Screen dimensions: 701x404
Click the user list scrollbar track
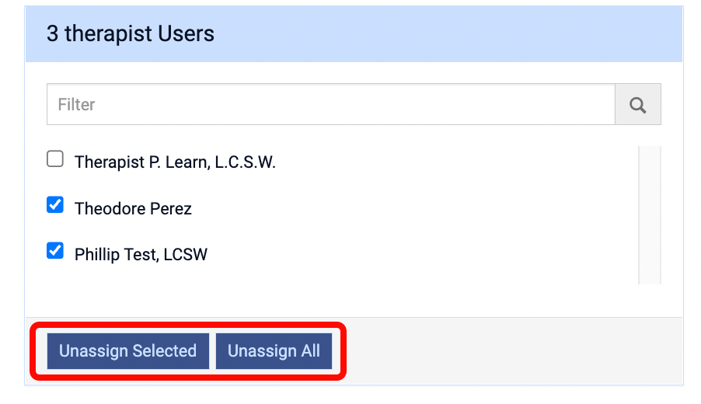coord(649,215)
